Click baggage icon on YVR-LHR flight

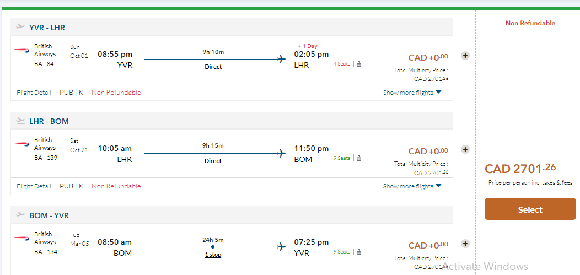point(359,64)
